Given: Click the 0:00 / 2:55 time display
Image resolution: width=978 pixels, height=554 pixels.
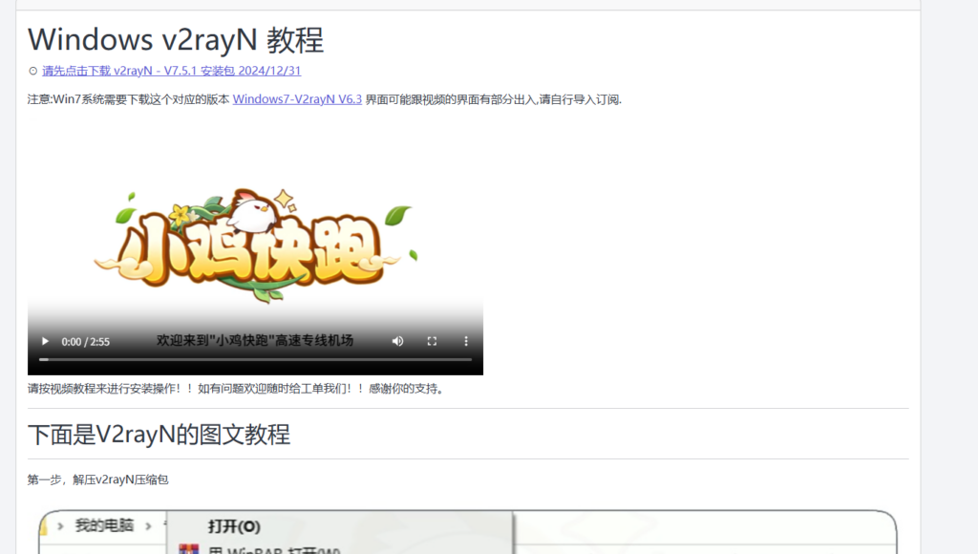Looking at the screenshot, I should (x=85, y=341).
